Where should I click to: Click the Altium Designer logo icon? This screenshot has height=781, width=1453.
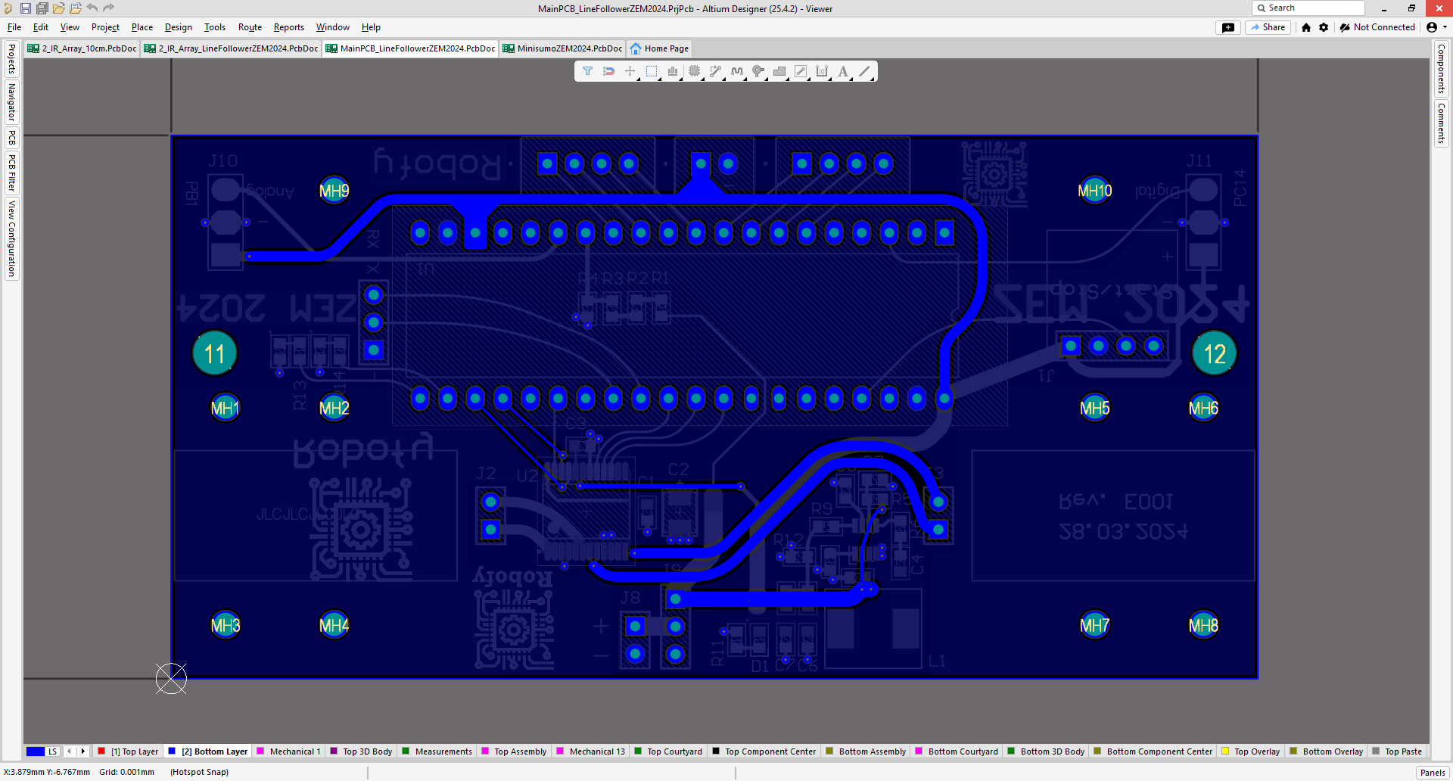tap(8, 8)
